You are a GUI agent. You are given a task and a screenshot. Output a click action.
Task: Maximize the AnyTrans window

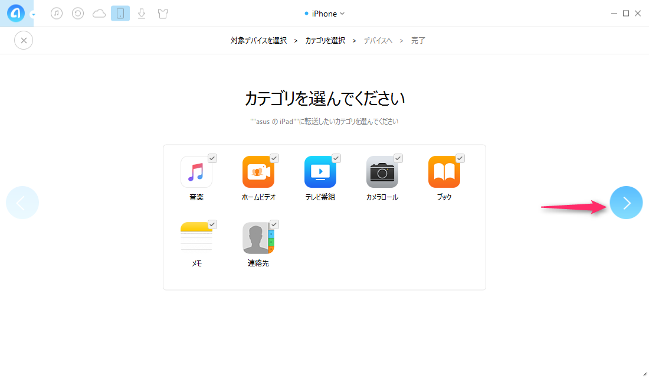[x=626, y=14]
